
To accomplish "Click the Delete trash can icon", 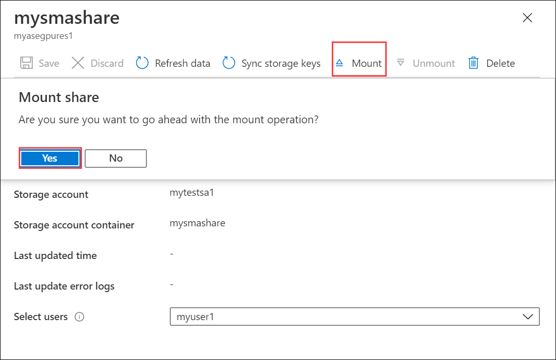I will coord(473,63).
